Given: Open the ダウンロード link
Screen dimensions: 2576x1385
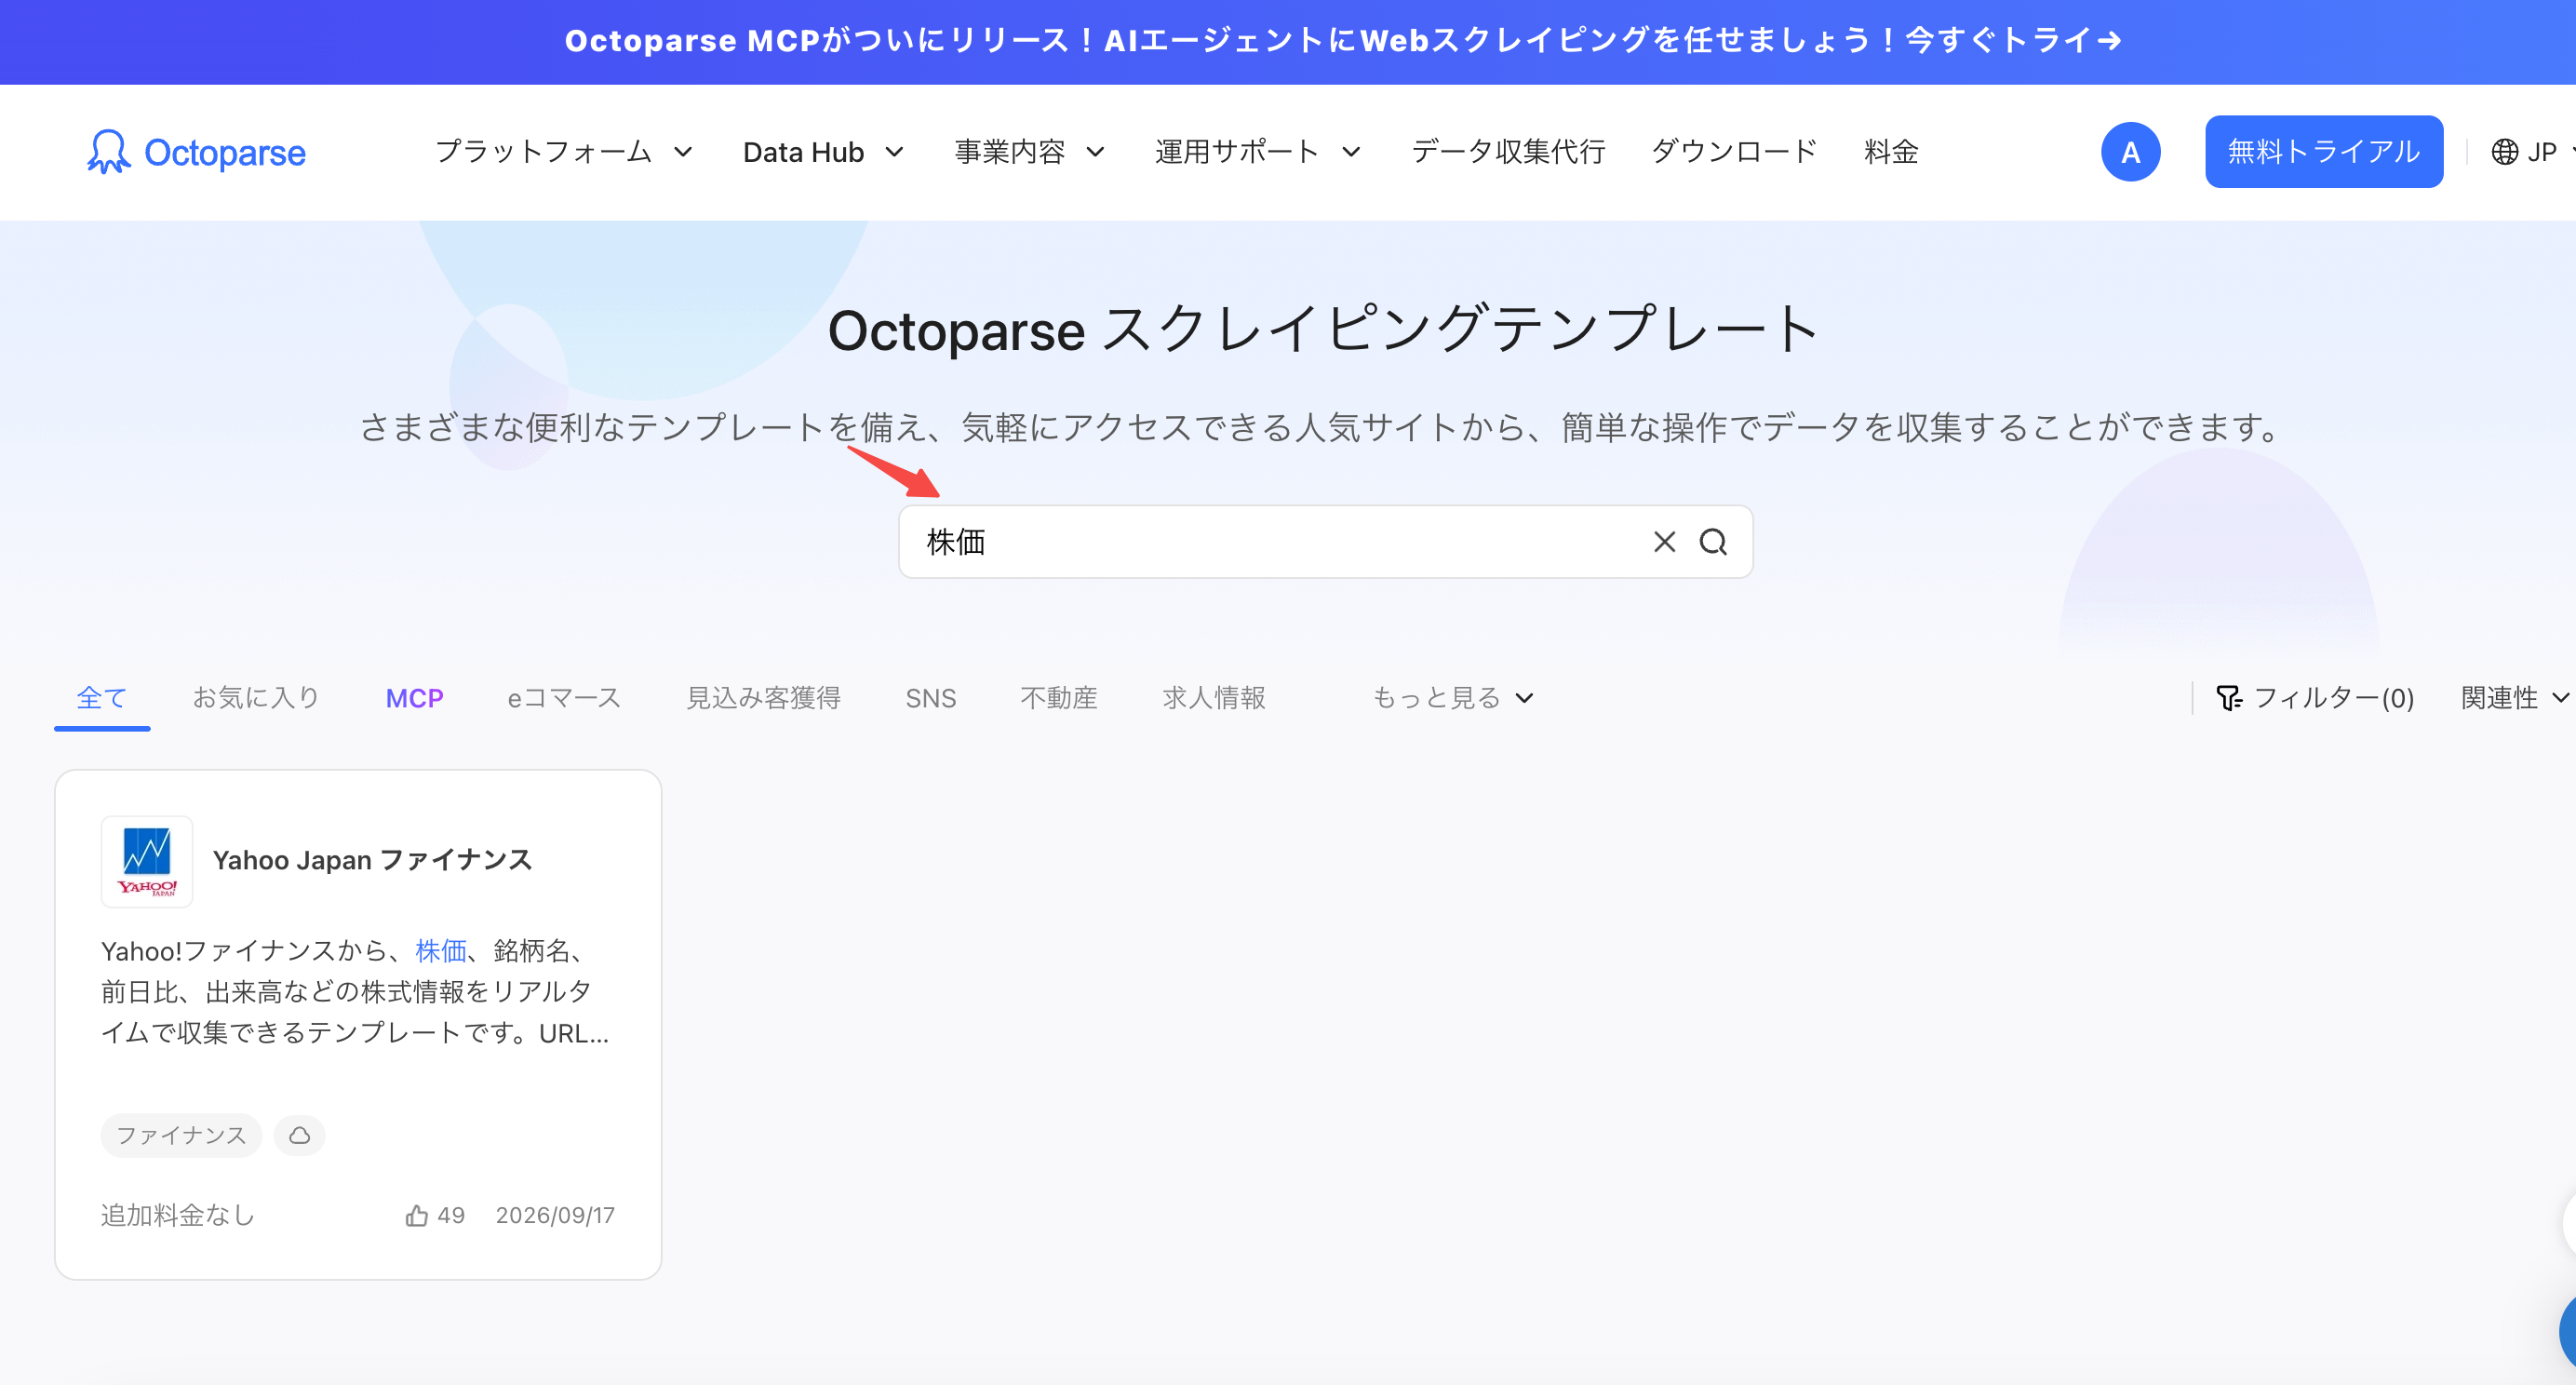Looking at the screenshot, I should pyautogui.click(x=1734, y=152).
